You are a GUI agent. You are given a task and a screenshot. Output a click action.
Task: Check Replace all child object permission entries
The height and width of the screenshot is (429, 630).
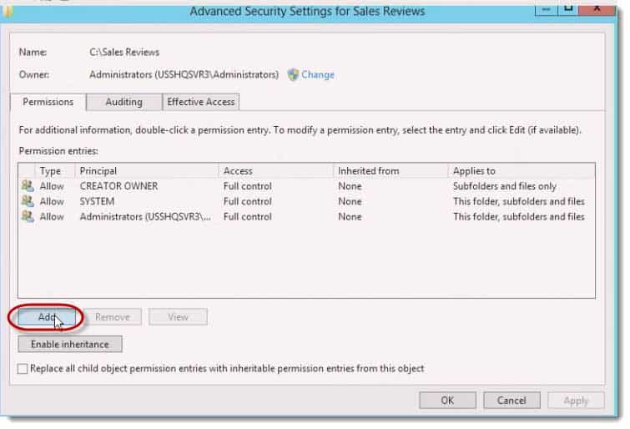click(x=23, y=369)
